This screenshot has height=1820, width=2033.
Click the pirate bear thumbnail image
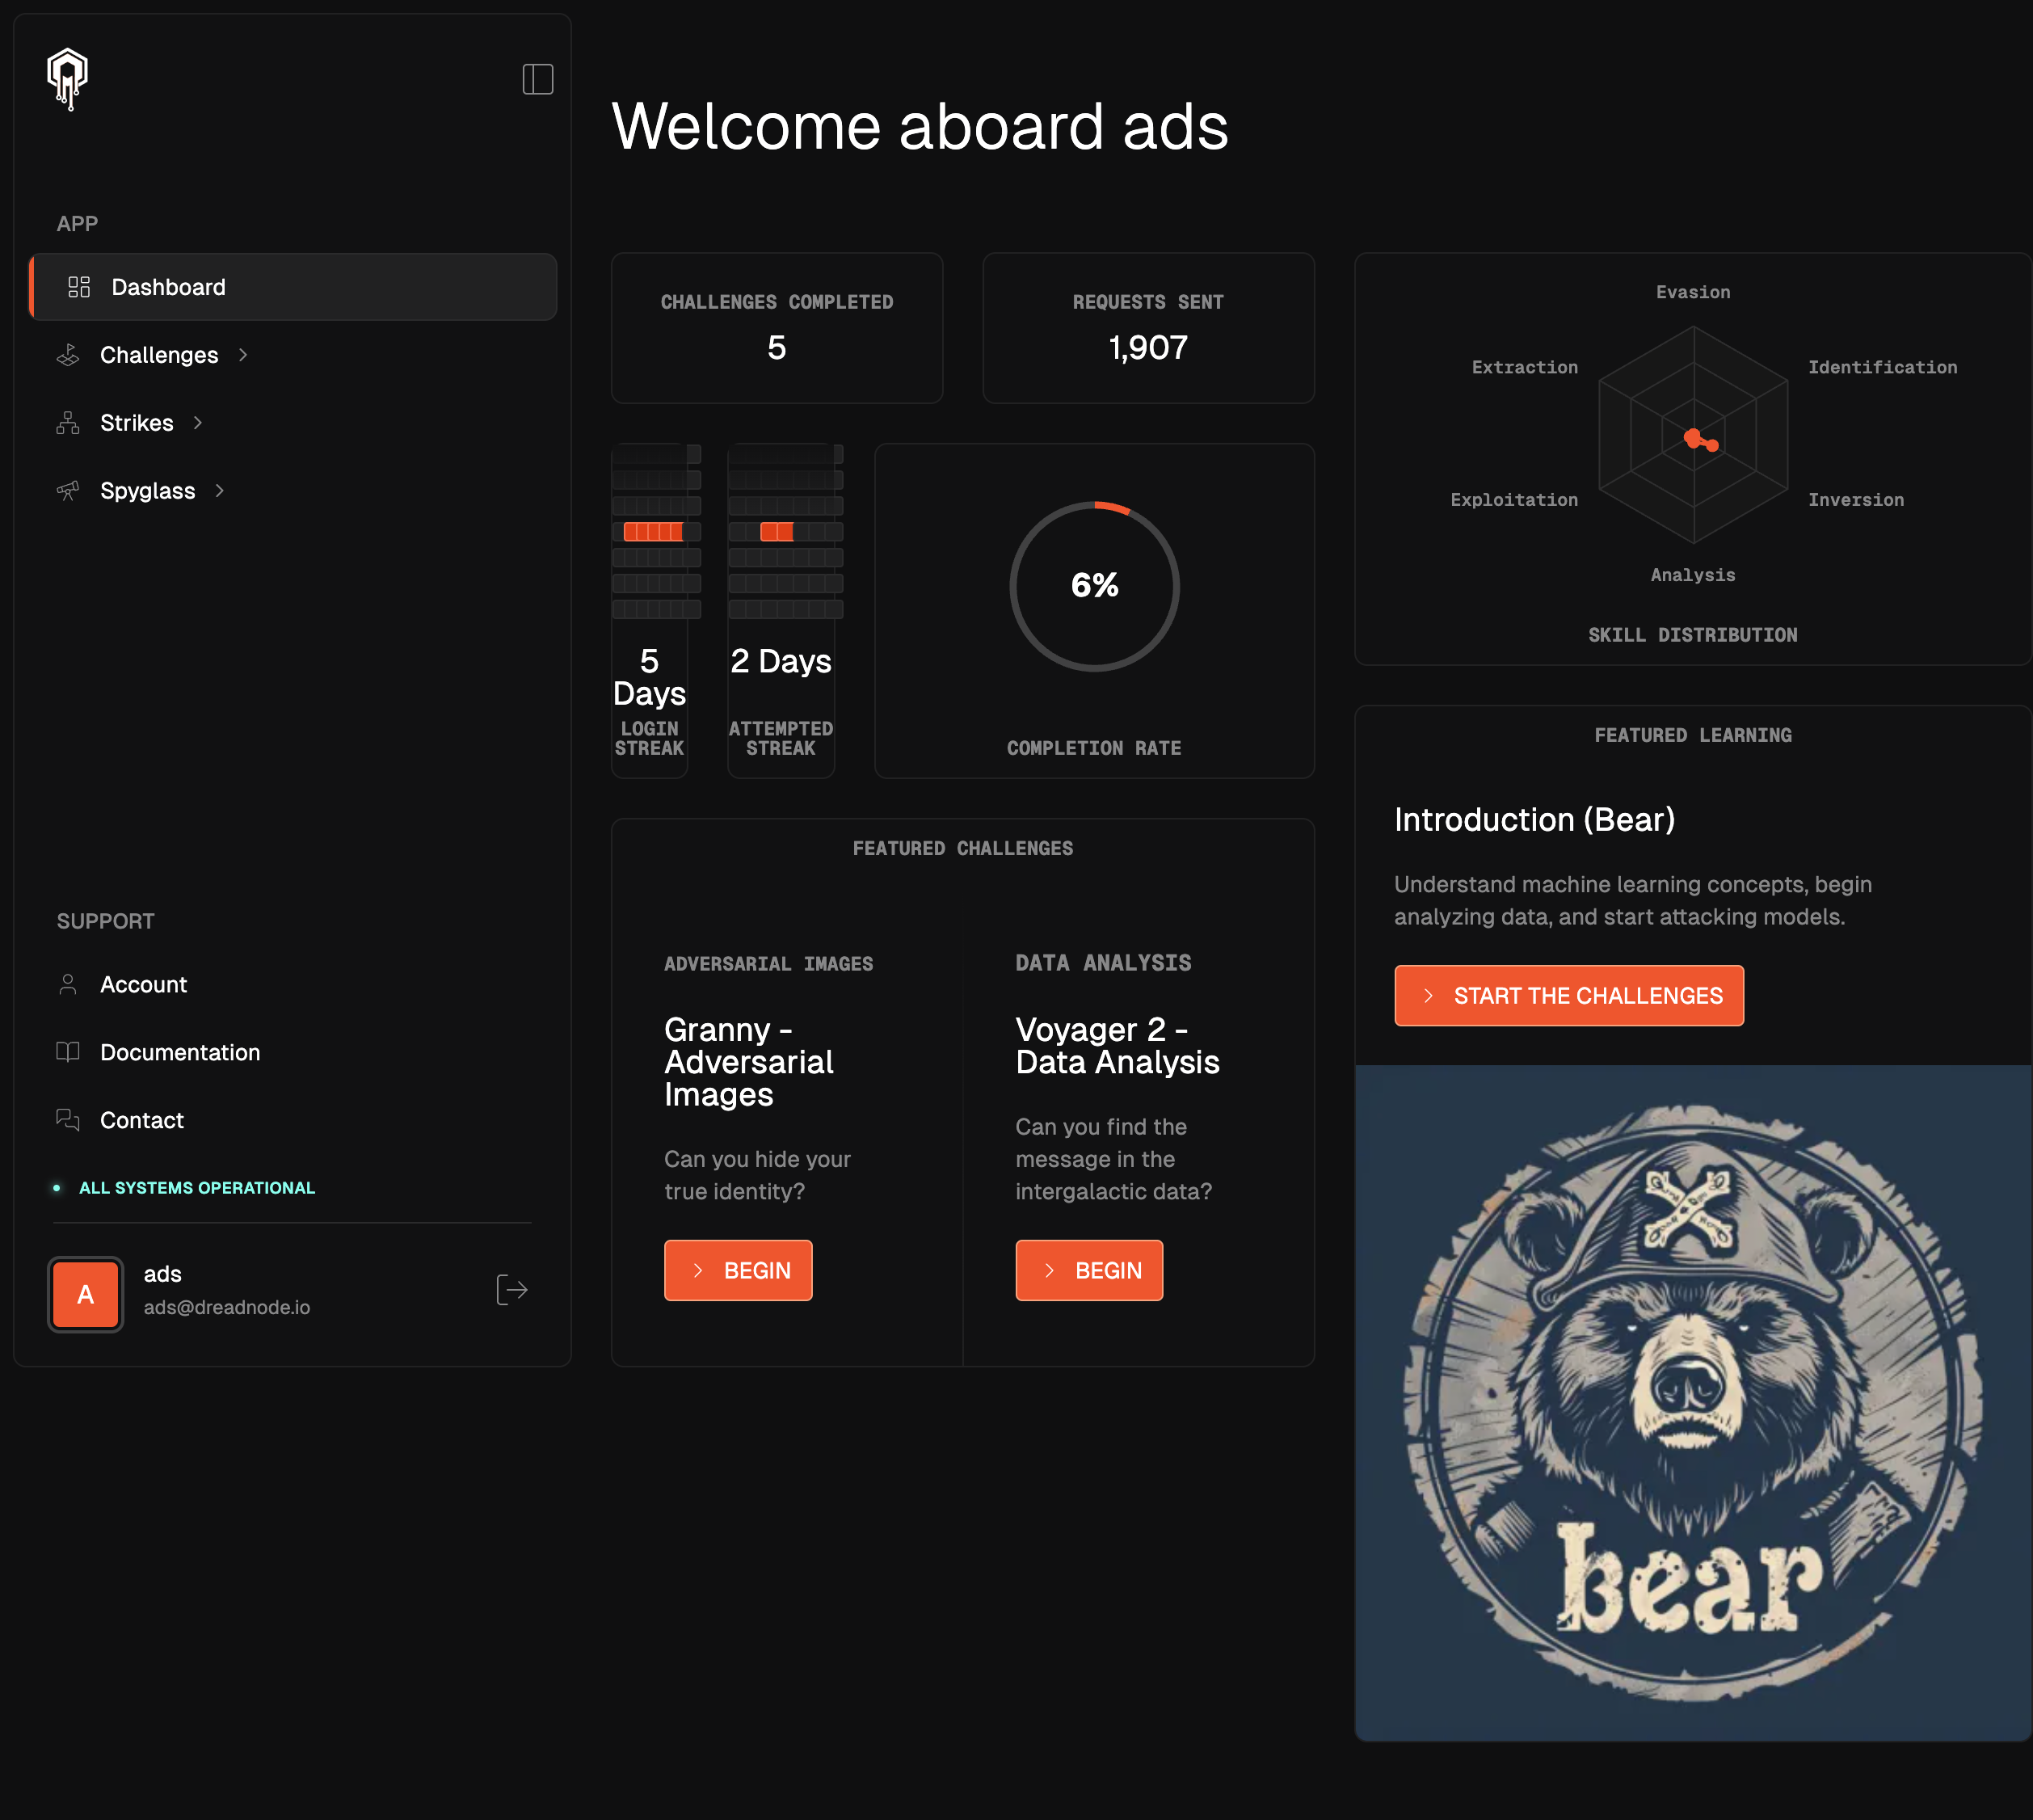1692,1401
